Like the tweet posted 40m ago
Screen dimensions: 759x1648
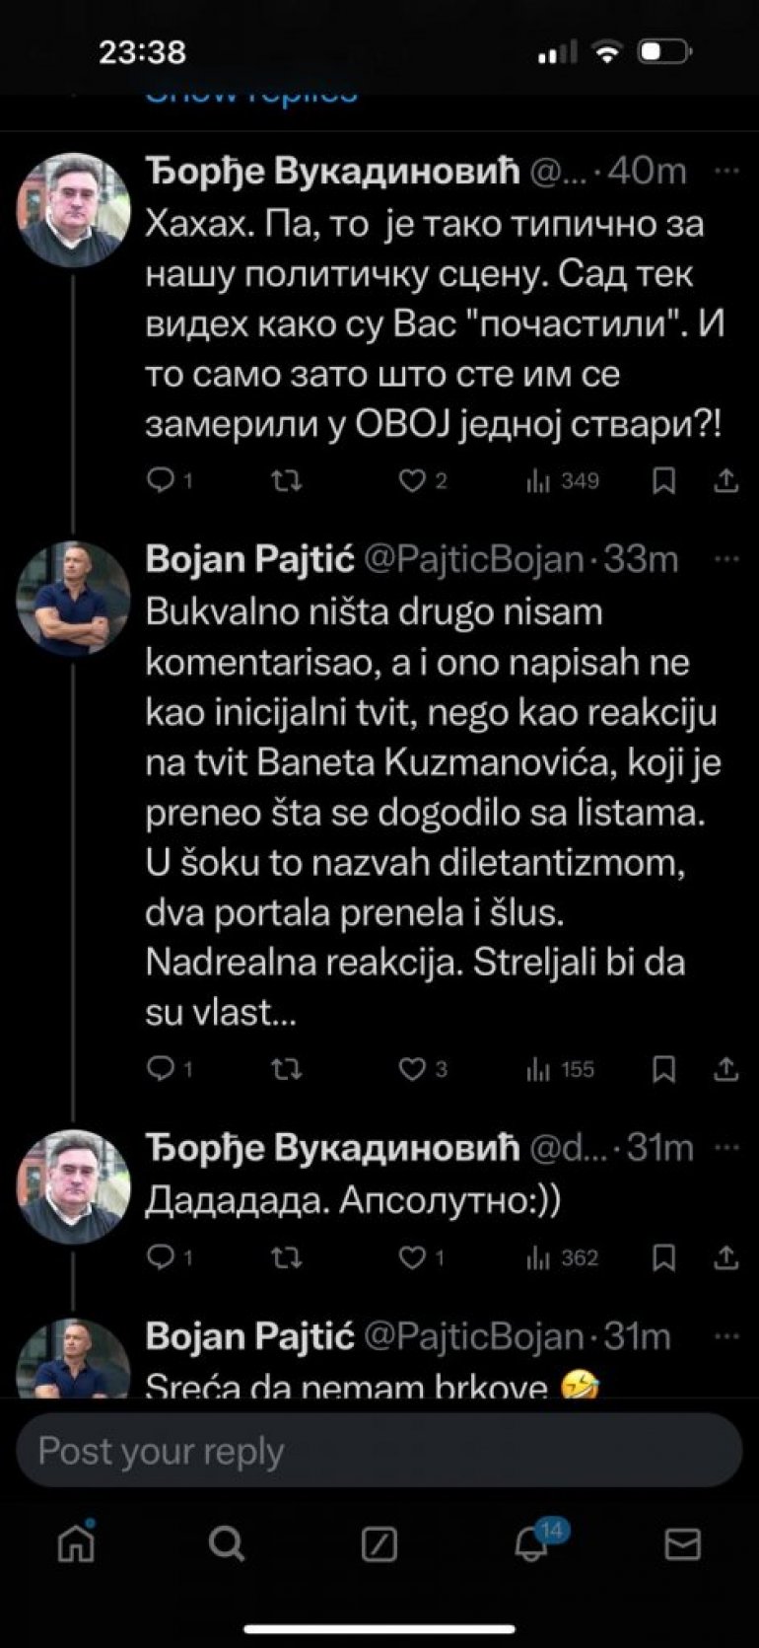[x=412, y=481]
